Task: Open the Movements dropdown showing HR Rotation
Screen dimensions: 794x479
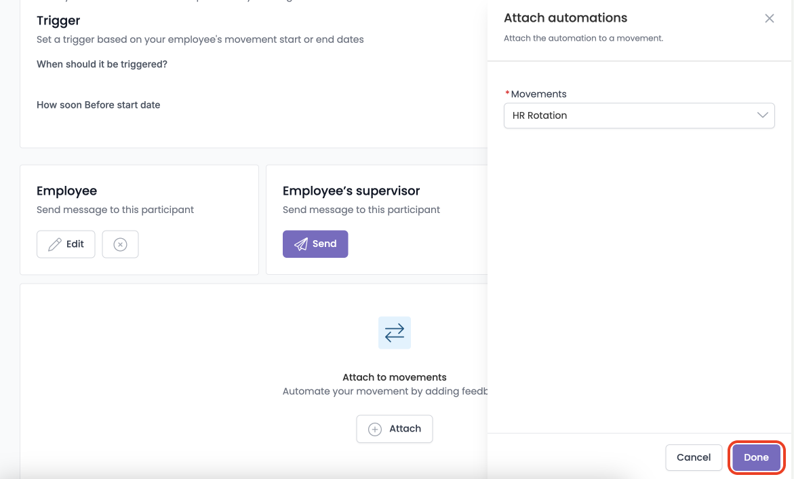Action: [639, 115]
